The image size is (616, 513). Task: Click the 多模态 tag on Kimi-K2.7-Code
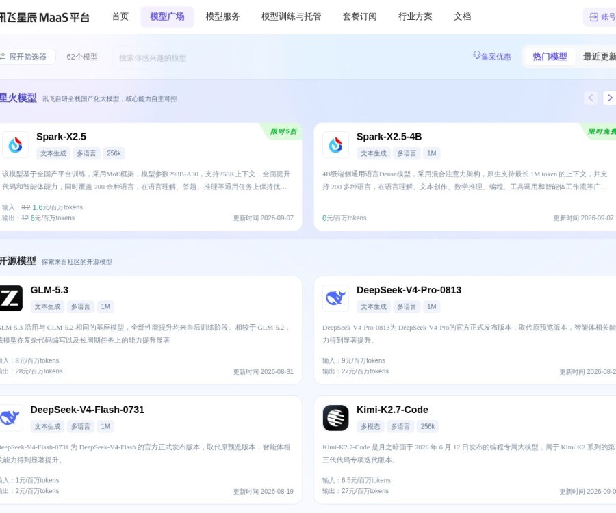[370, 426]
